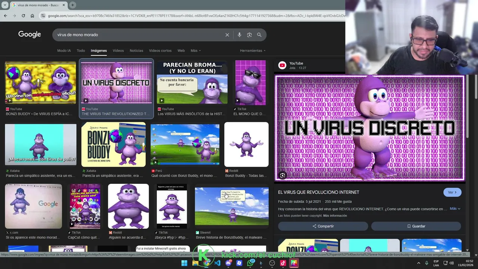The height and width of the screenshot is (269, 478).
Task: Click ESP LAA language indicator
Action: [436, 263]
